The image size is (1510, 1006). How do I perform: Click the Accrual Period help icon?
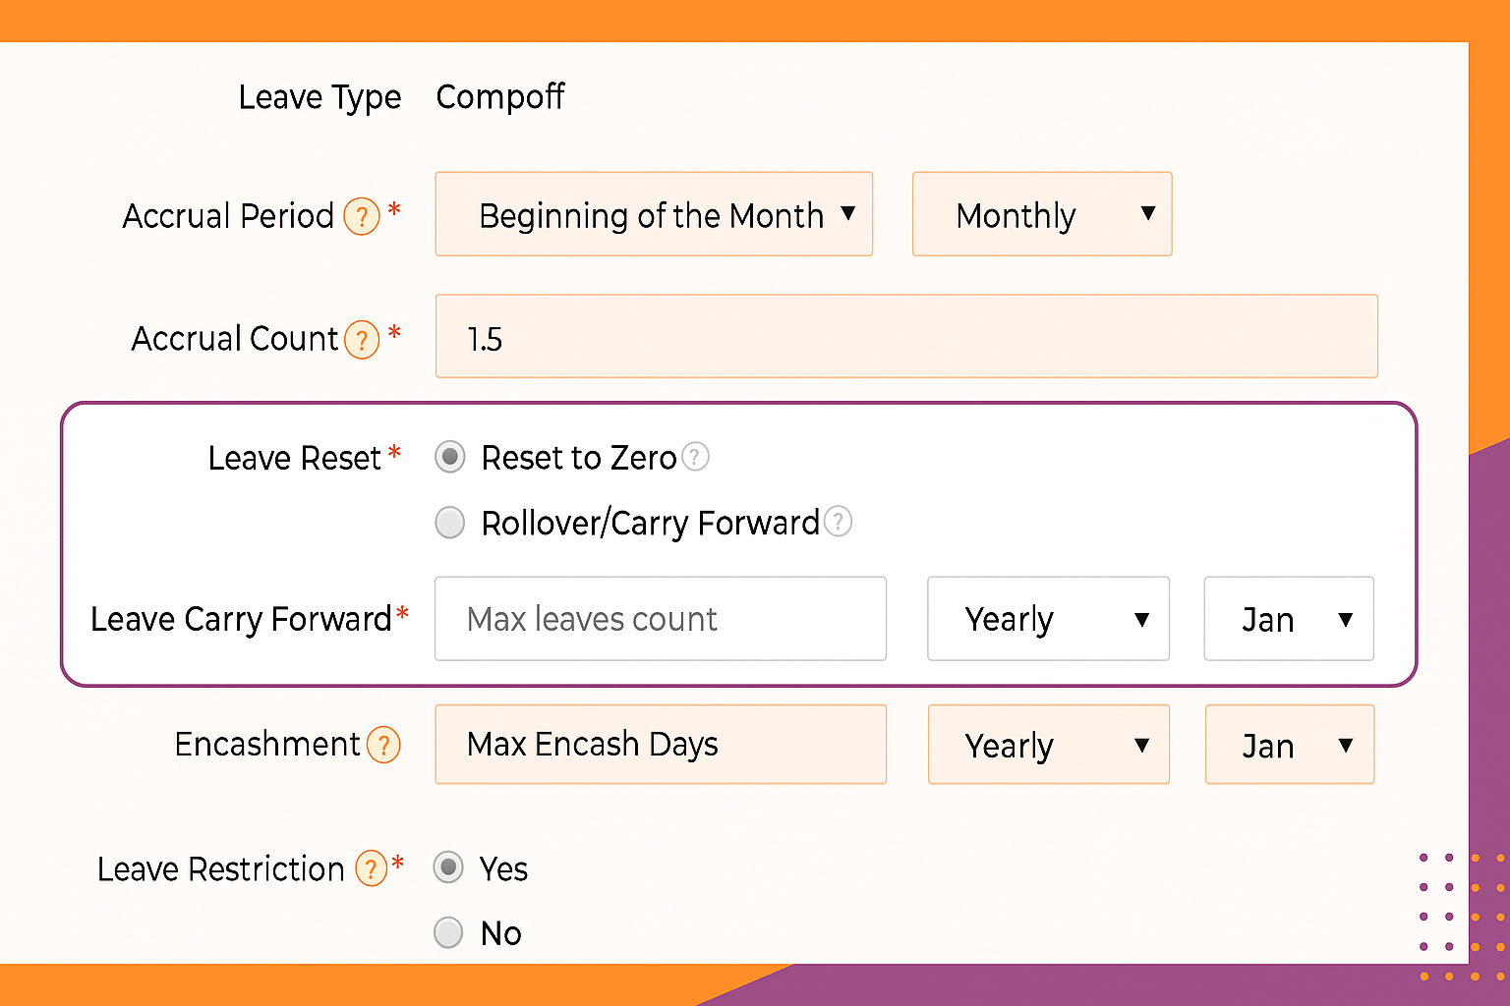pyautogui.click(x=362, y=215)
